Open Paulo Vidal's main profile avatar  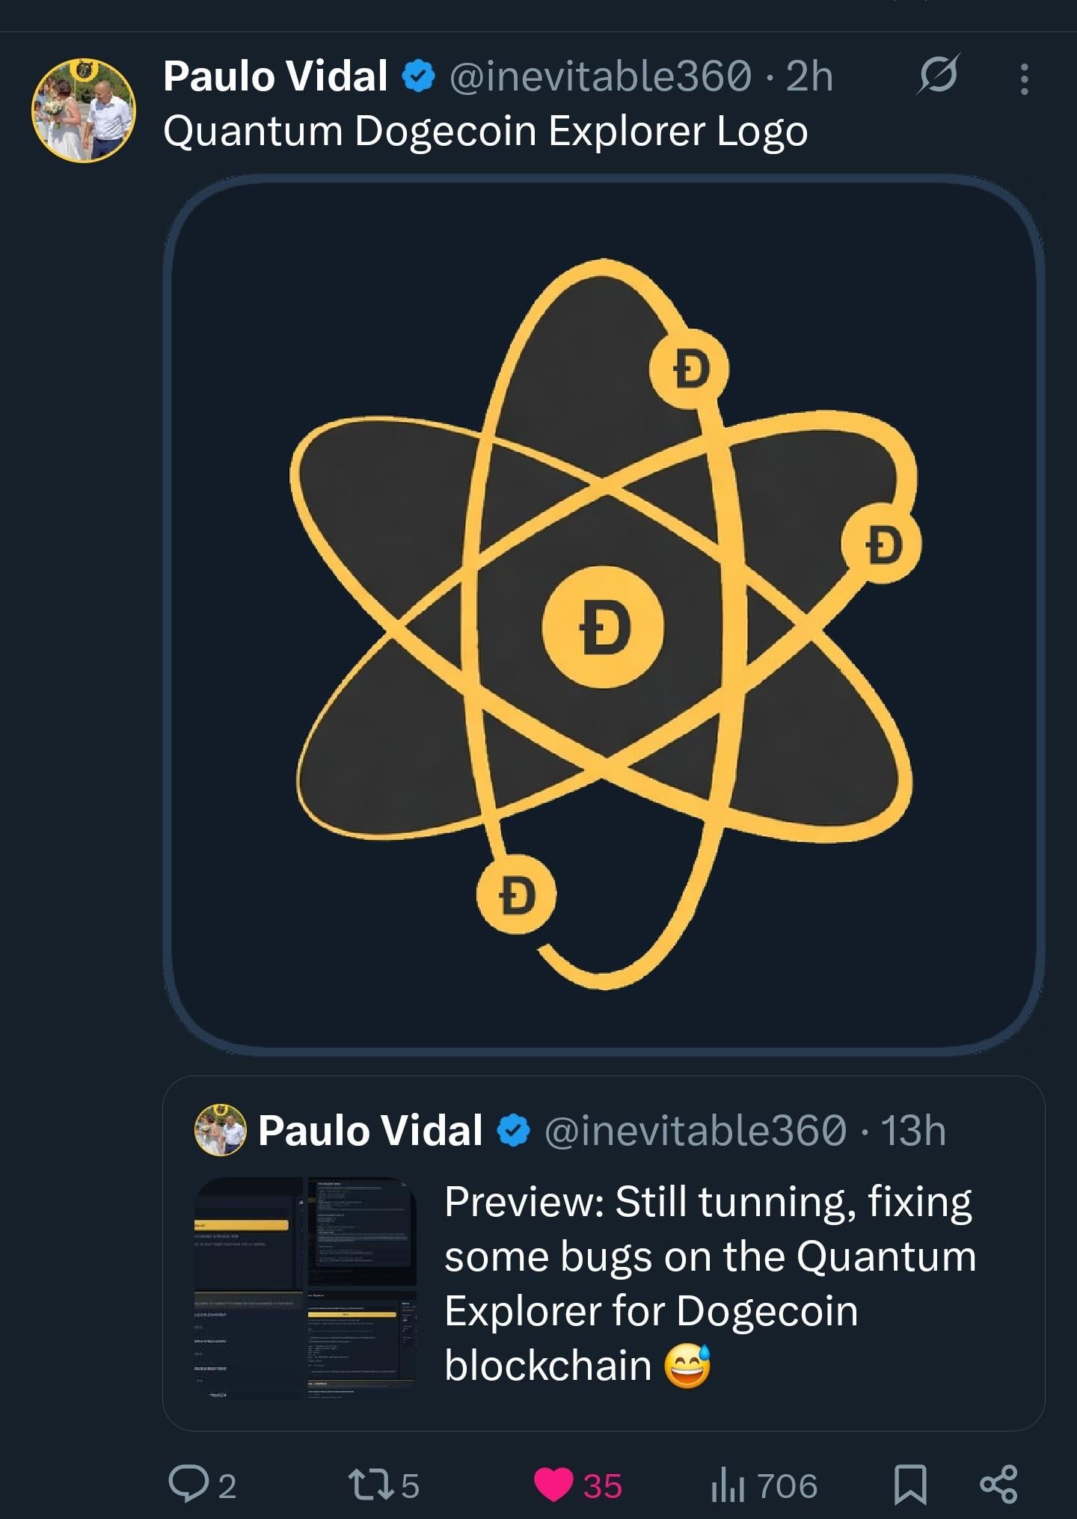point(84,110)
